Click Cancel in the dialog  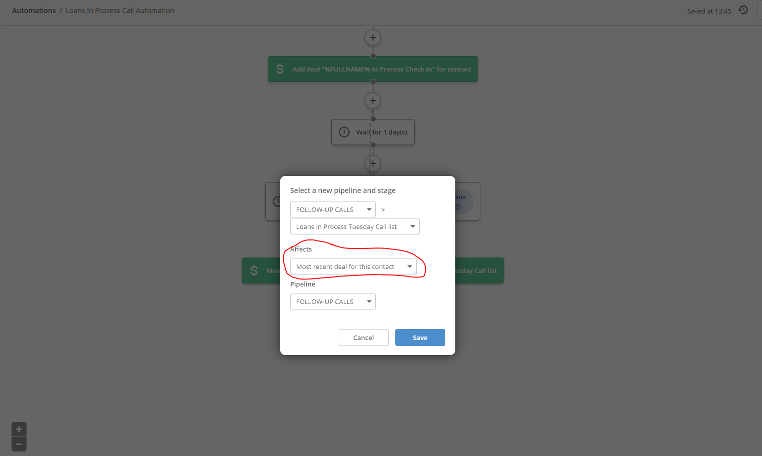364,337
